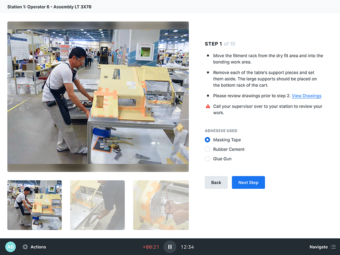Pause the session timer
The width and height of the screenshot is (340, 255).
click(170, 246)
